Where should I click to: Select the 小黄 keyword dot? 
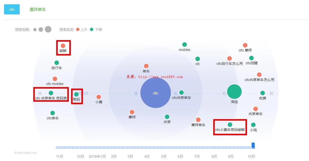pyautogui.click(x=99, y=97)
